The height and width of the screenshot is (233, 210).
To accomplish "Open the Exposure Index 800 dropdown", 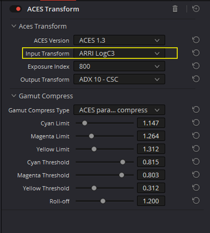I will (119, 66).
